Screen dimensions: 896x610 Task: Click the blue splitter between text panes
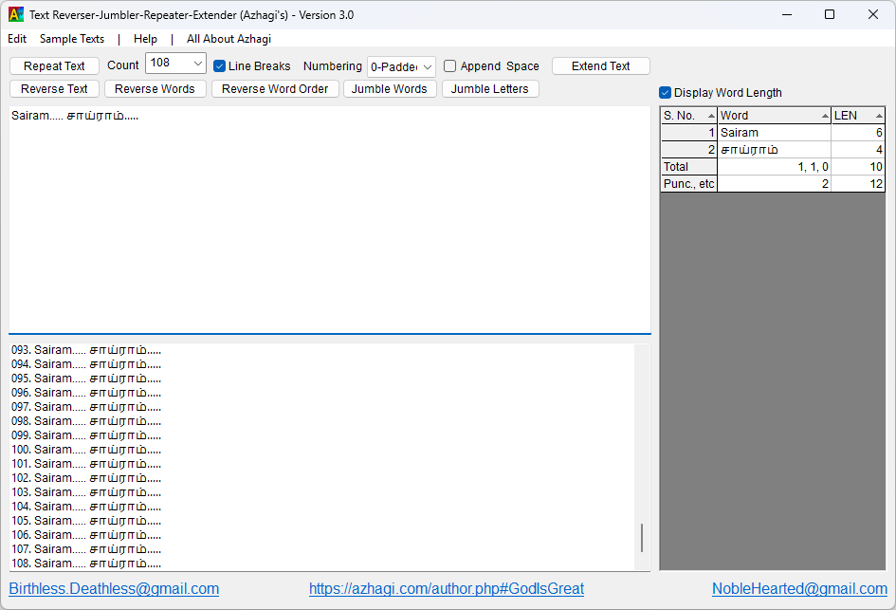pos(330,333)
